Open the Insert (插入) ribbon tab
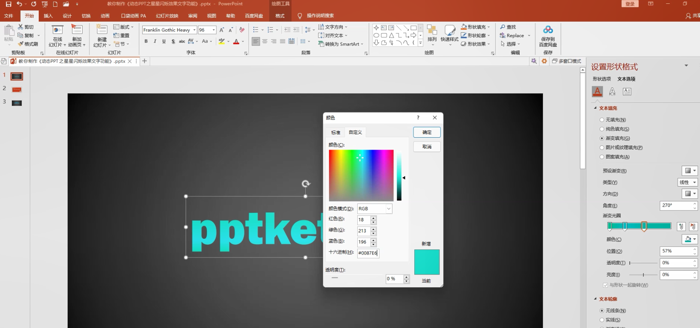Viewport: 700px width, 328px height. [x=48, y=16]
